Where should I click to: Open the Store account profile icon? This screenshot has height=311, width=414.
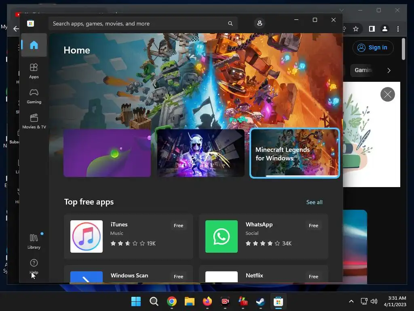260,23
